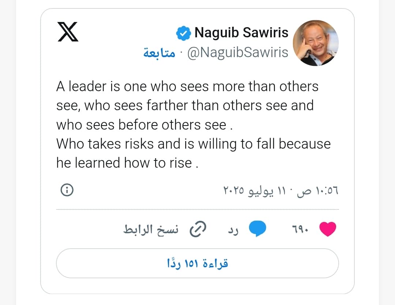Open Naguib Sawiris profile picture
The width and height of the screenshot is (395, 305).
[x=316, y=43]
